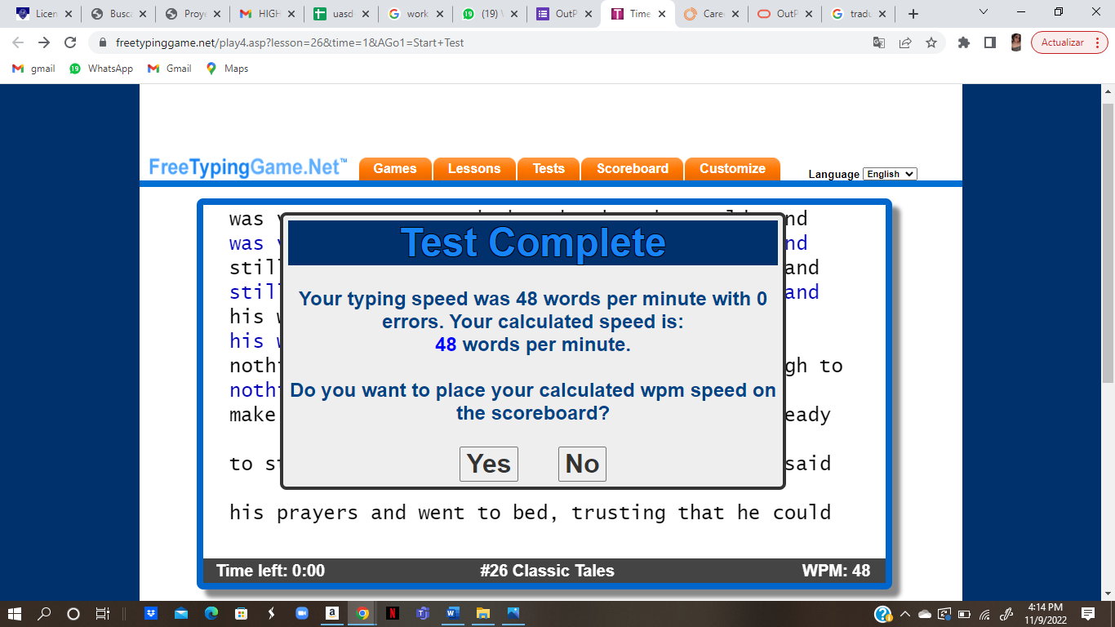Viewport: 1115px width, 627px height.
Task: Click the #26 Classic Tales lesson title
Action: (547, 571)
